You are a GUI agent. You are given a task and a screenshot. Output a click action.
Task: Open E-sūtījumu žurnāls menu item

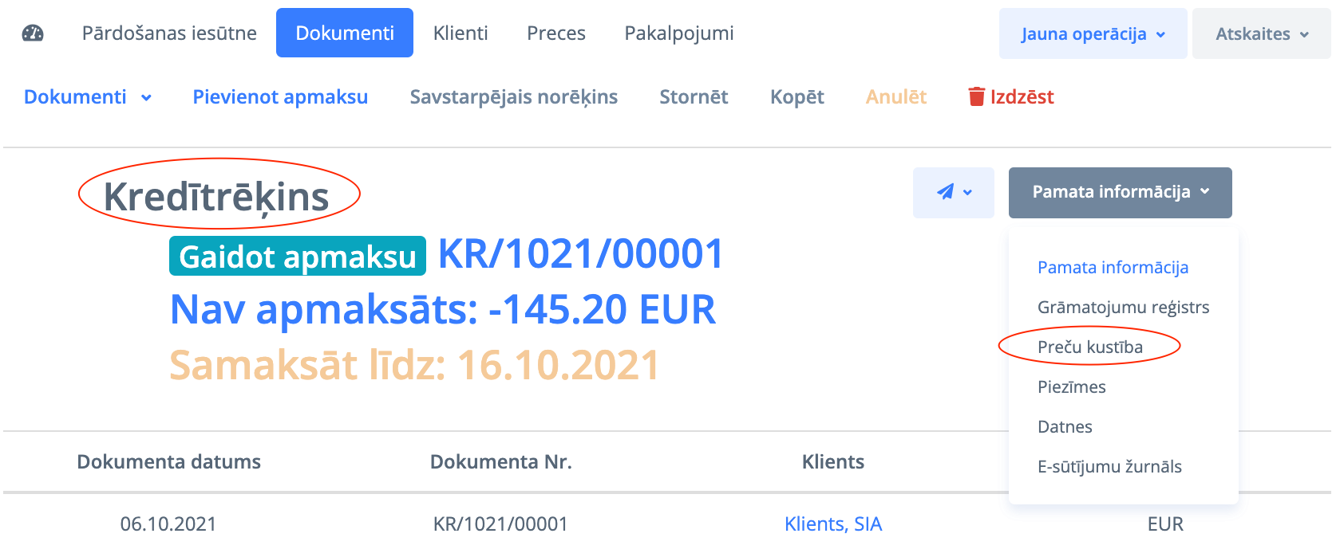1109,467
